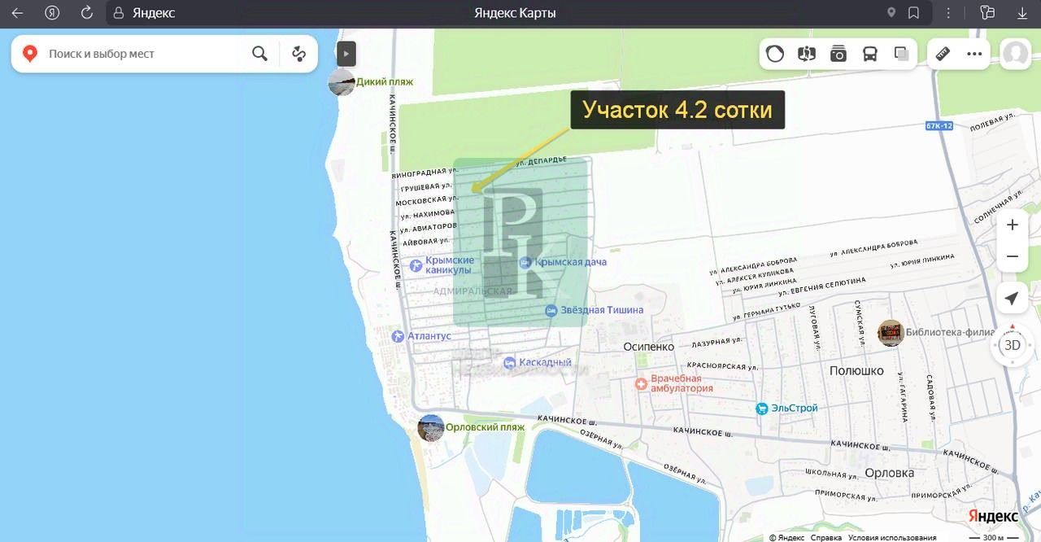
Task: Go back with the browser back arrow
Action: pos(17,13)
